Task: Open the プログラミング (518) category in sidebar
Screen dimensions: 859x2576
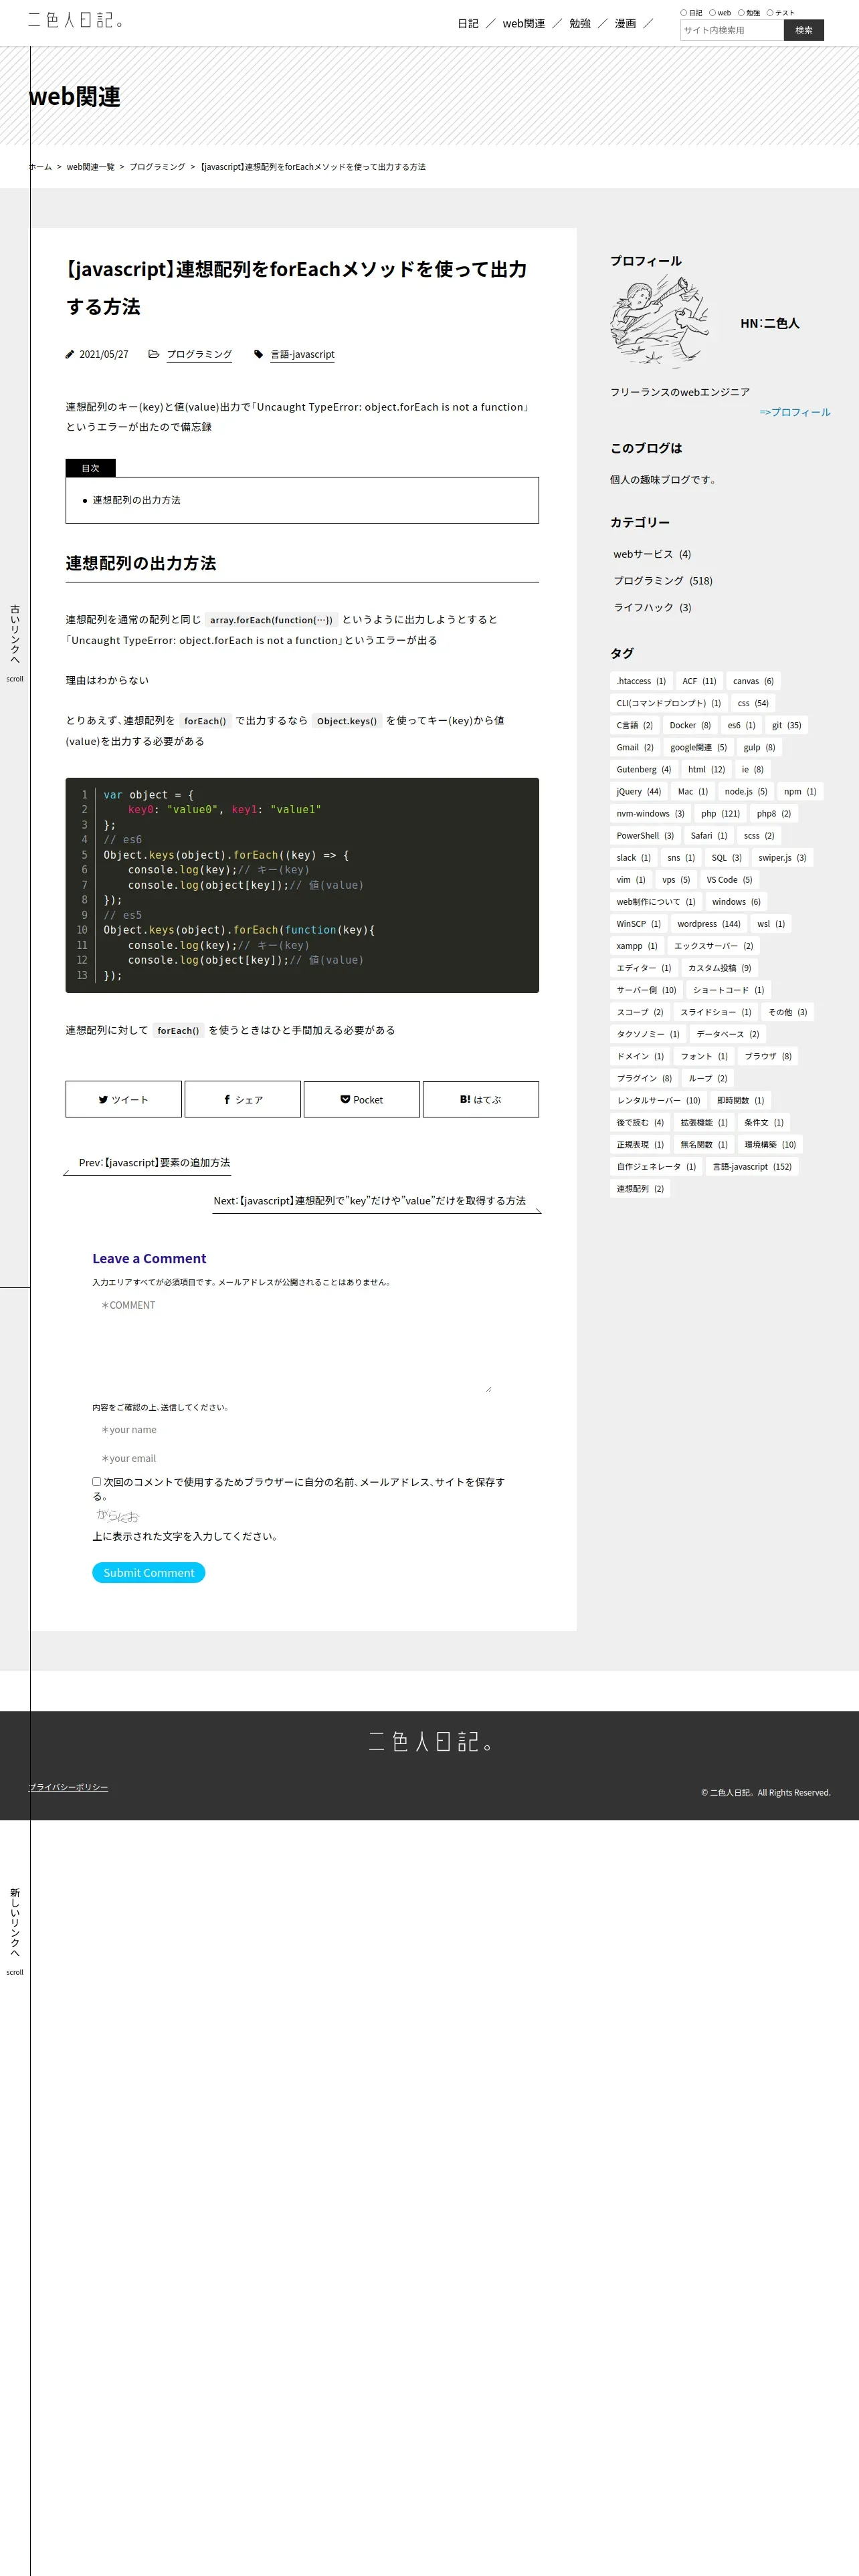Action: pos(663,580)
